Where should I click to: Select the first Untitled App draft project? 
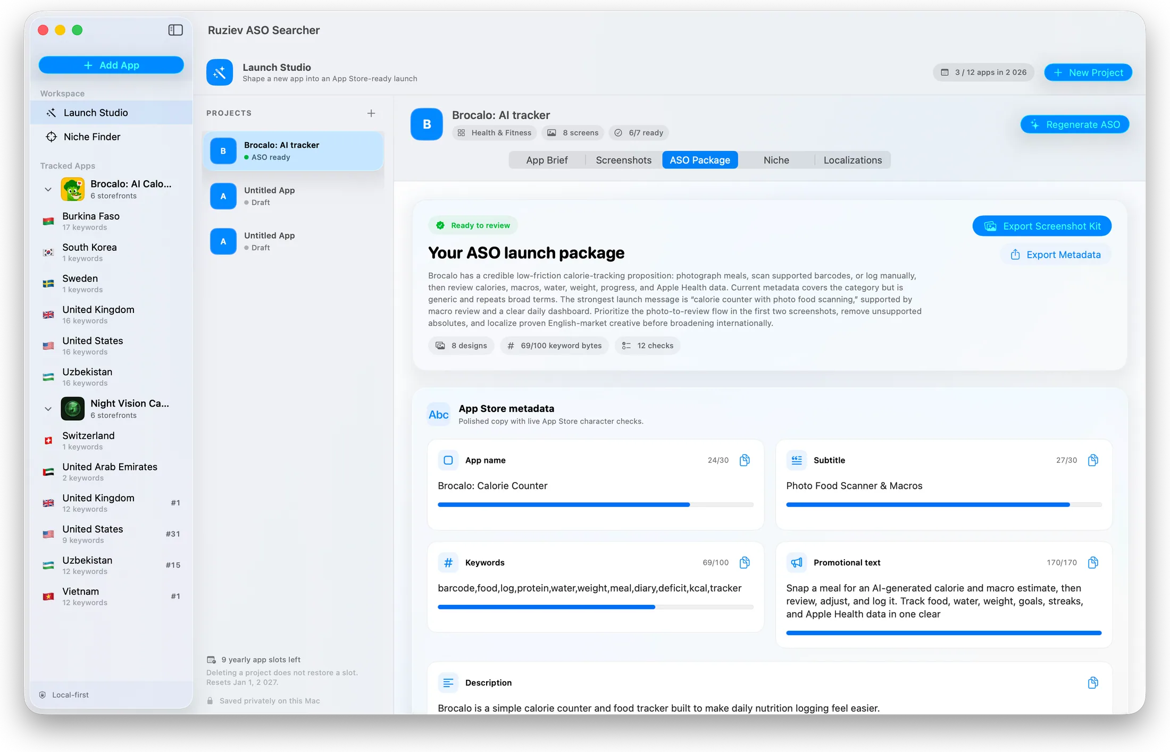293,196
